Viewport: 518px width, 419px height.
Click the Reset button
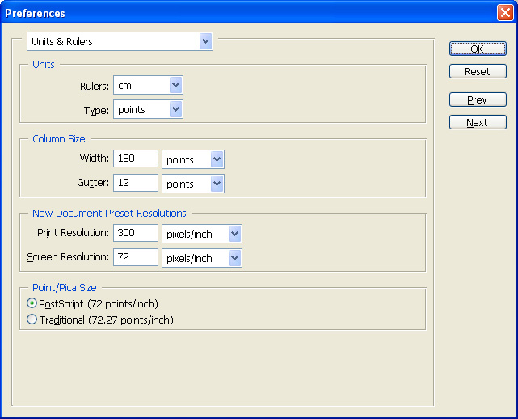point(478,71)
